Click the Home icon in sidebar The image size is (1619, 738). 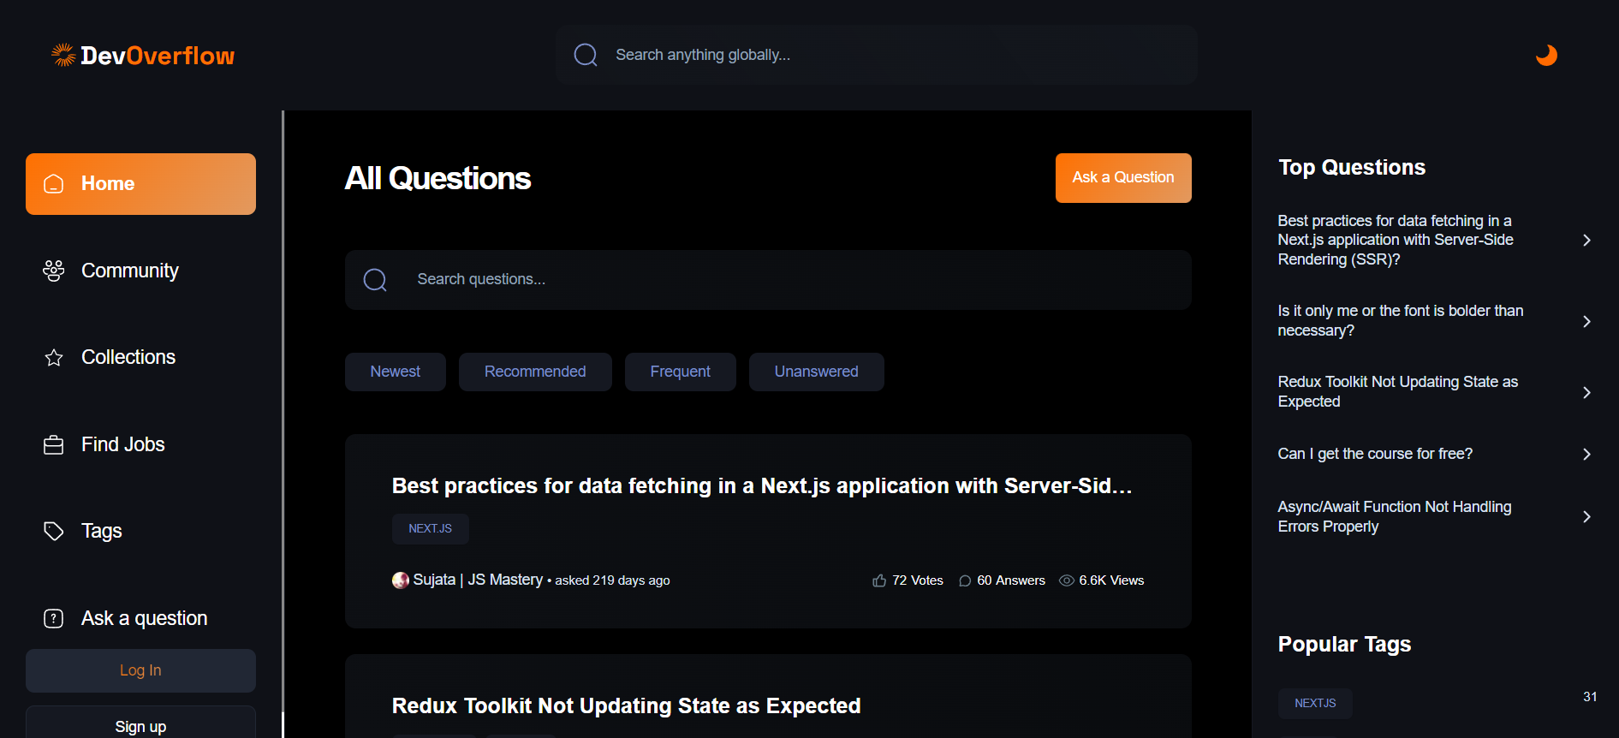coord(54,184)
